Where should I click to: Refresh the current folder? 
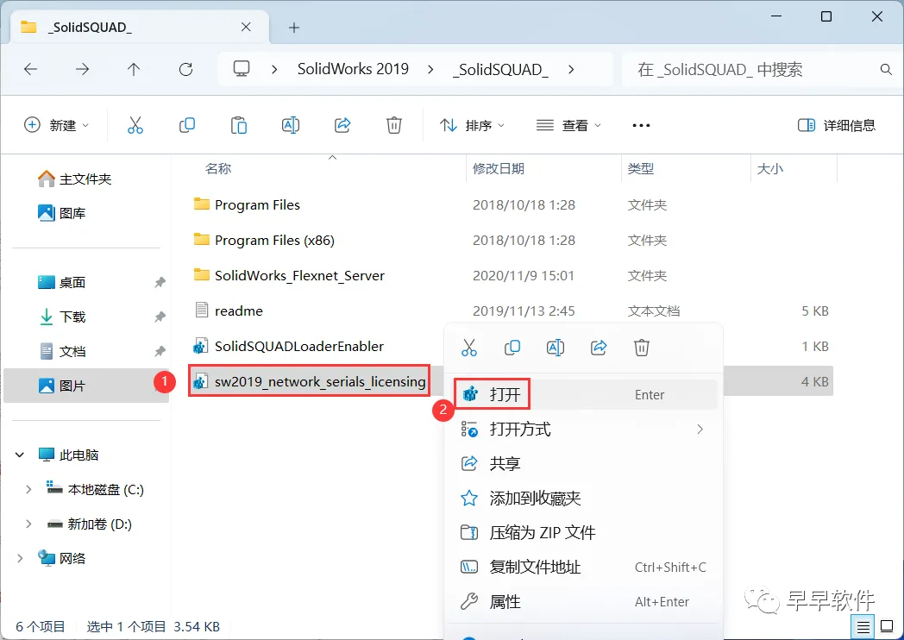point(185,70)
